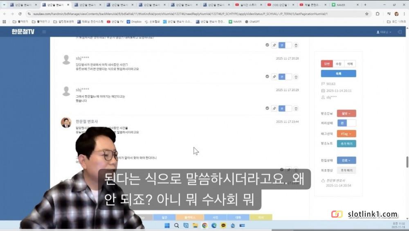Open Windows taskbar search
This screenshot has width=409, height=231.
[x=177, y=225]
